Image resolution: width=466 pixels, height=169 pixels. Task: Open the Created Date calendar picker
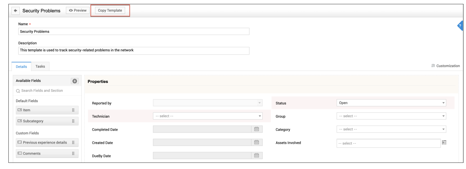[256, 142]
